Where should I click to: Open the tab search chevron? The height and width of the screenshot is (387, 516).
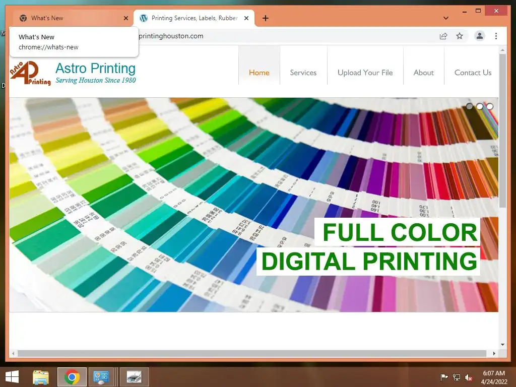(x=446, y=18)
